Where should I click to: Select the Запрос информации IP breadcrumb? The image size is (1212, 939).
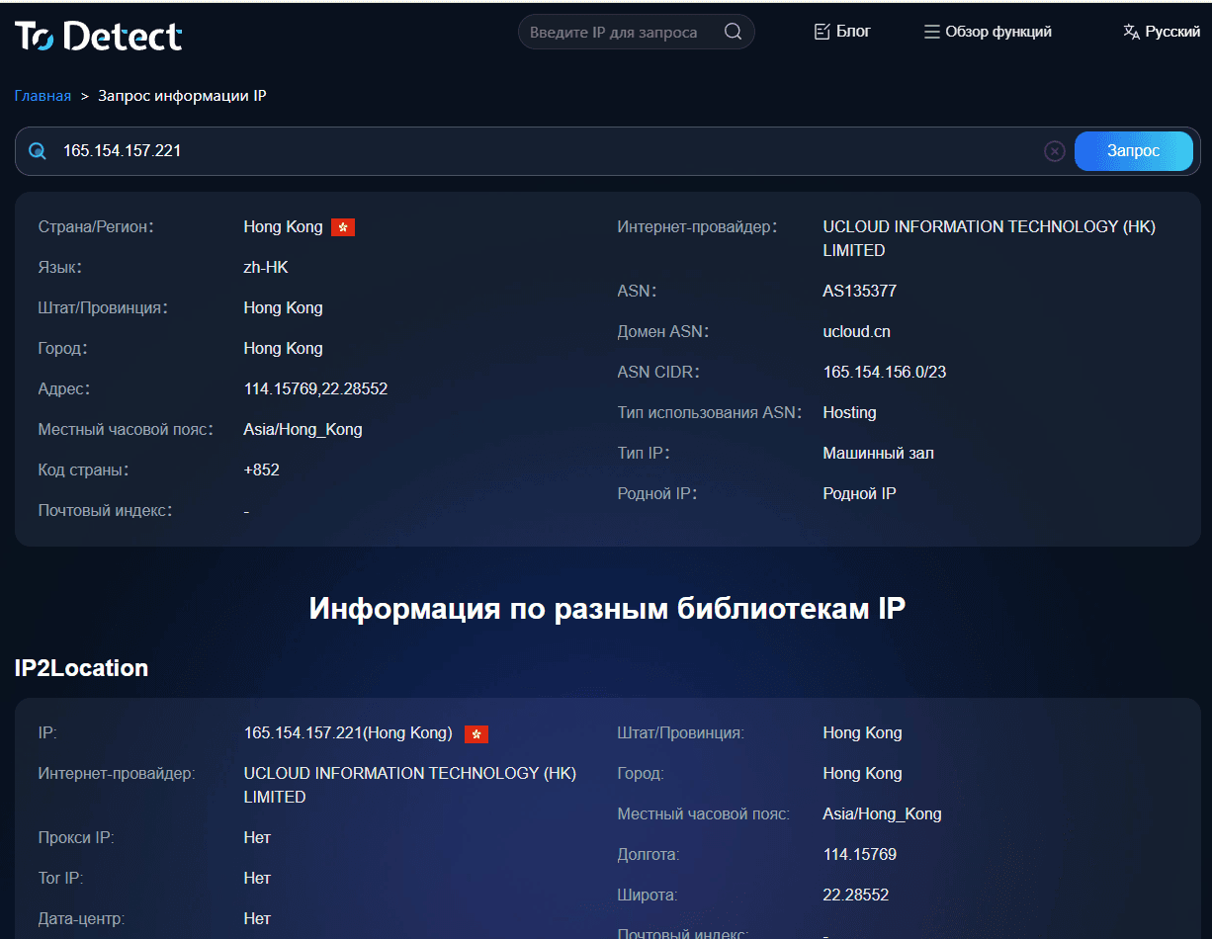[182, 95]
